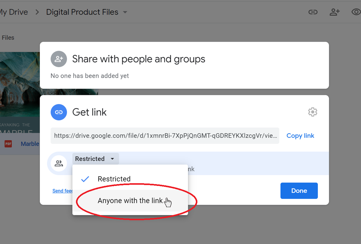
Task: Click the link icon in the top toolbar
Action: [313, 12]
